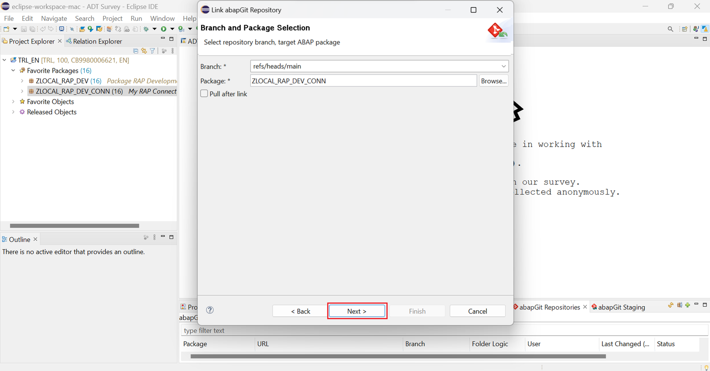Click the search magnifier in main toolbar
The height and width of the screenshot is (371, 710).
tap(671, 29)
